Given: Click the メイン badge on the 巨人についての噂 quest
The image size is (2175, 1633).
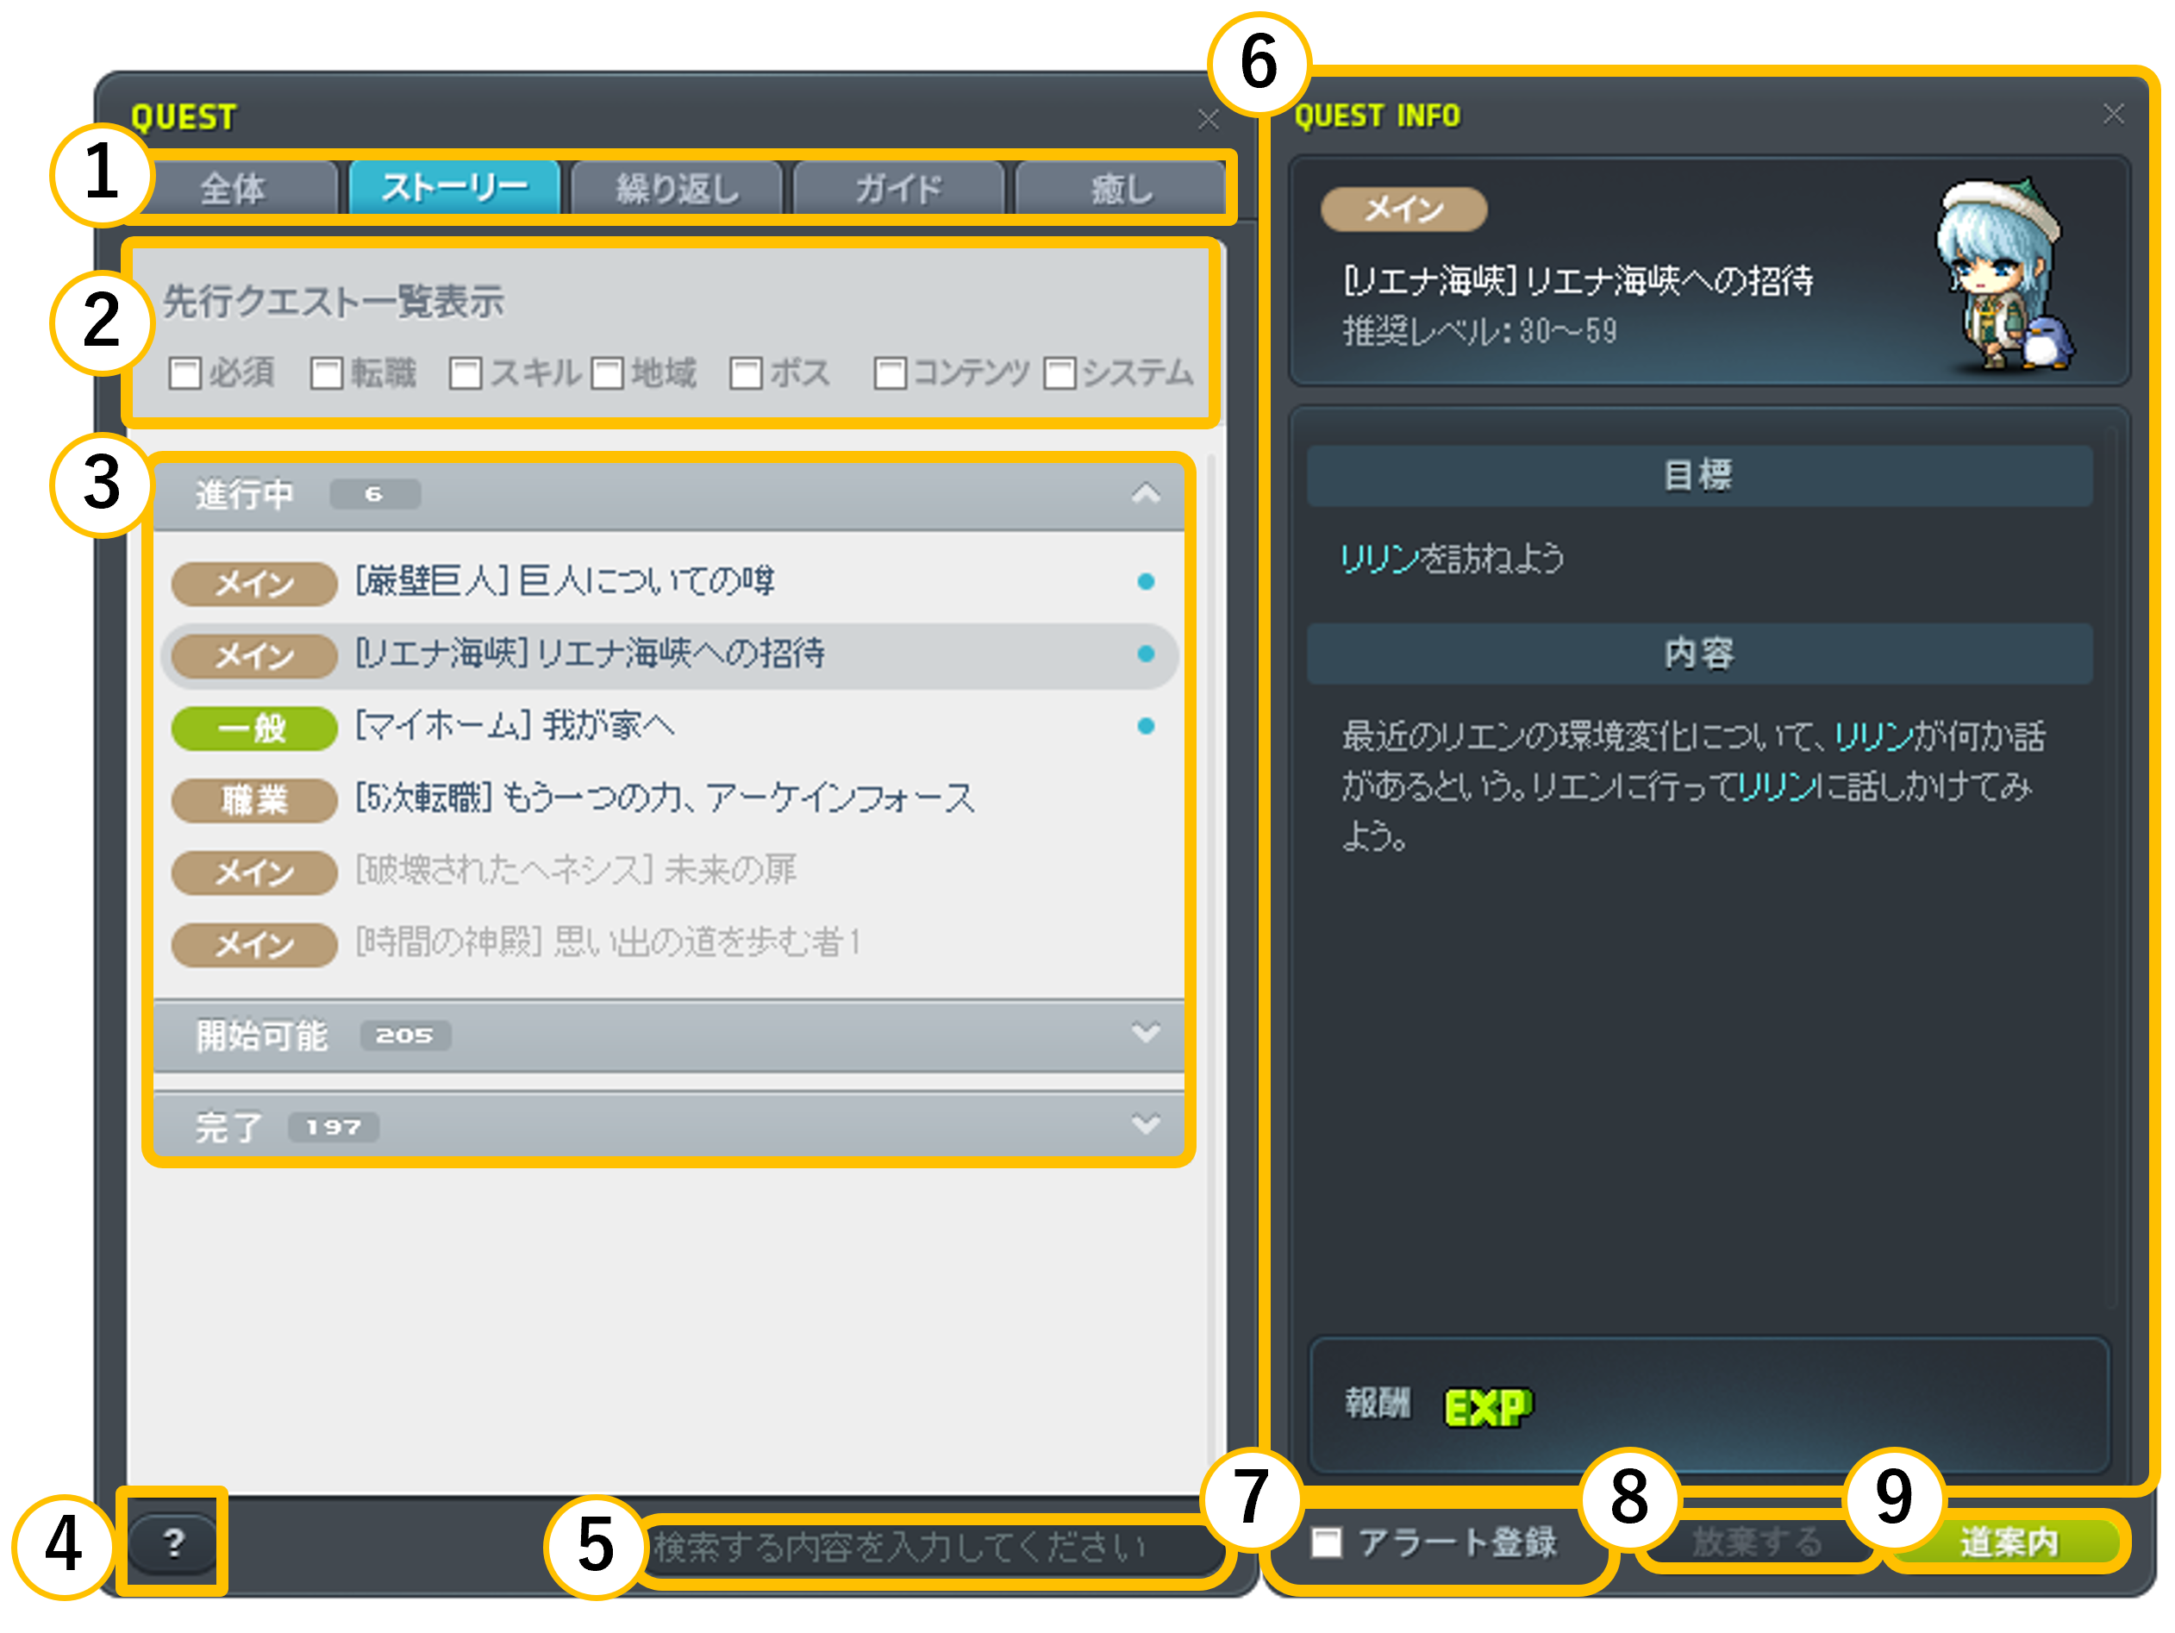Looking at the screenshot, I should tap(253, 583).
